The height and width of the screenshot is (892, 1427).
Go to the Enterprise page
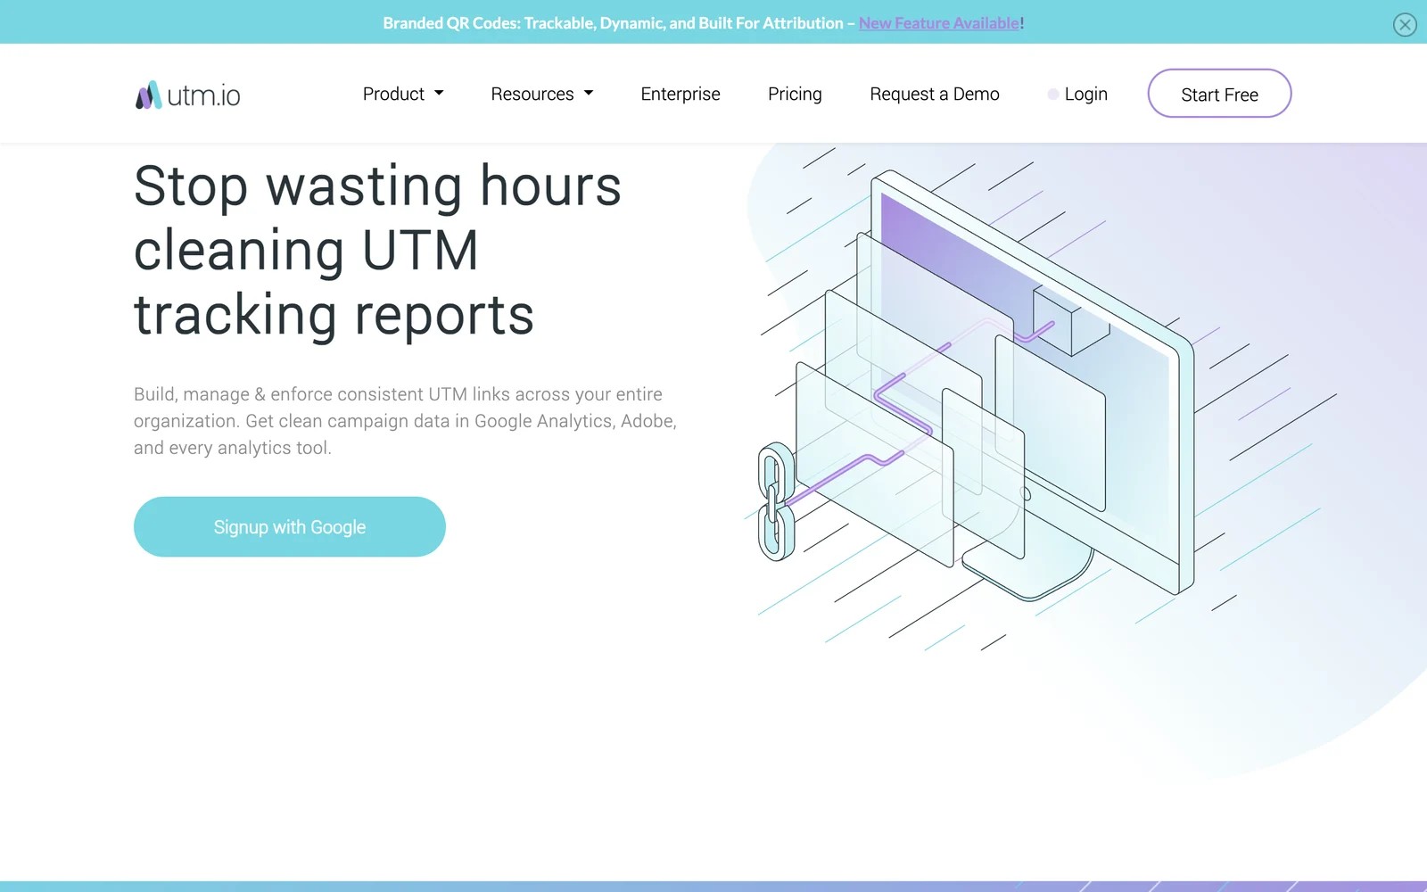(681, 94)
